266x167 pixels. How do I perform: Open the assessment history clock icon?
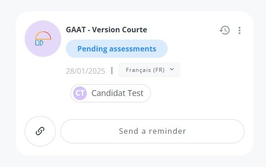point(224,30)
